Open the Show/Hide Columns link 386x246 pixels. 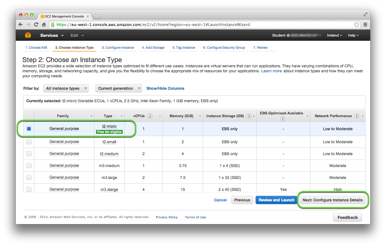[165, 88]
